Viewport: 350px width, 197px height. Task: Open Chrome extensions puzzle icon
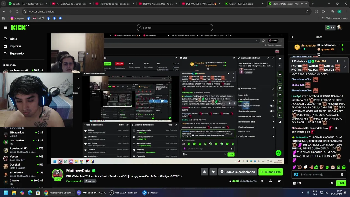[323, 11]
